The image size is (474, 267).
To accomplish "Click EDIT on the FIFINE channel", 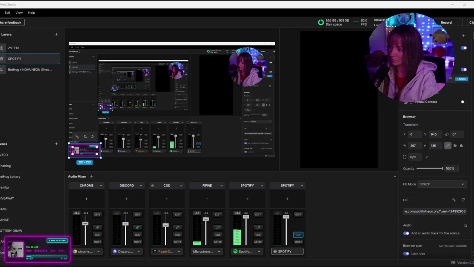I will click(218, 214).
